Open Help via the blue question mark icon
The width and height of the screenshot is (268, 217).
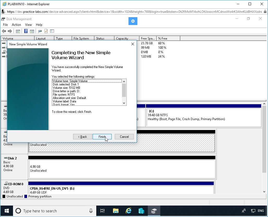coord(26,31)
